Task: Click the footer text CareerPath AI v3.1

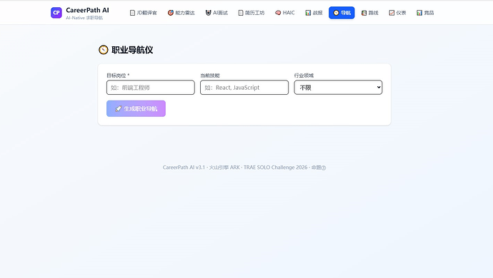Action: pyautogui.click(x=184, y=168)
